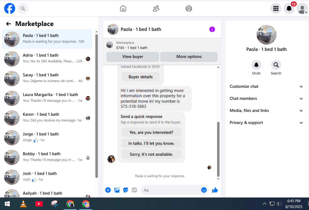
Task: Open the emoji picker
Action: [204, 190]
